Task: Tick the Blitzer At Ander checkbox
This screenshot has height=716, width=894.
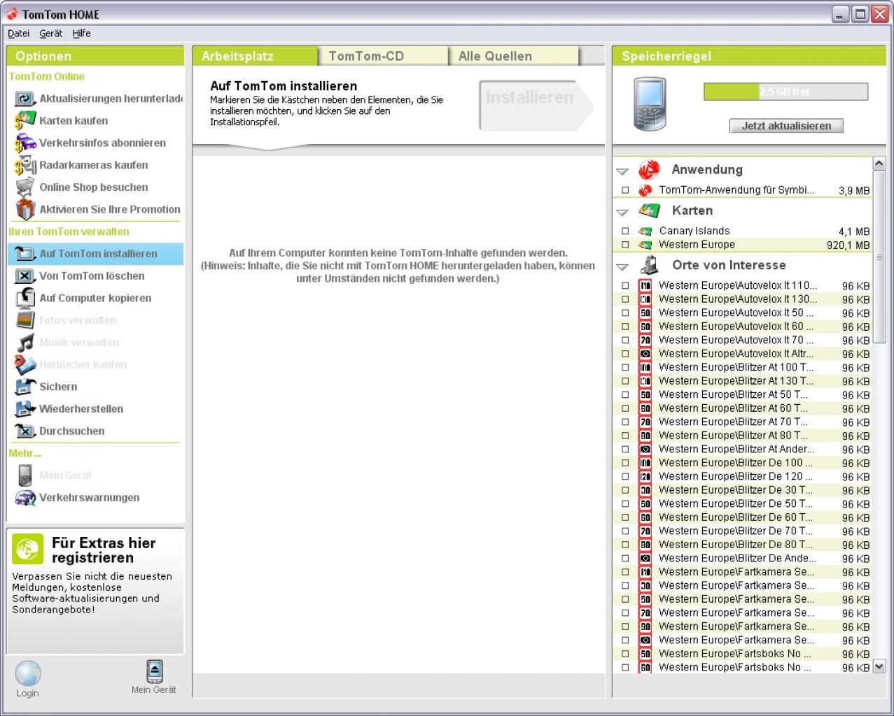Action: 625,449
